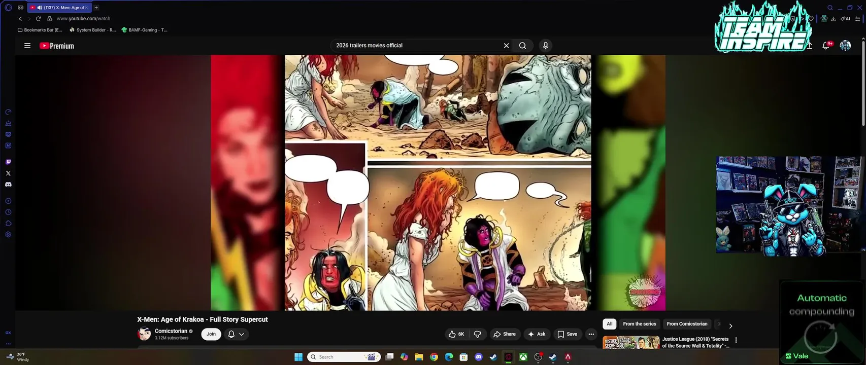Start voice search with the microphone
This screenshot has width=866, height=365.
[x=546, y=46]
